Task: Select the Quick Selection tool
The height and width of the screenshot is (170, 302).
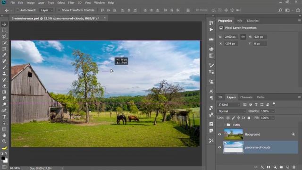Action: pyautogui.click(x=4, y=43)
